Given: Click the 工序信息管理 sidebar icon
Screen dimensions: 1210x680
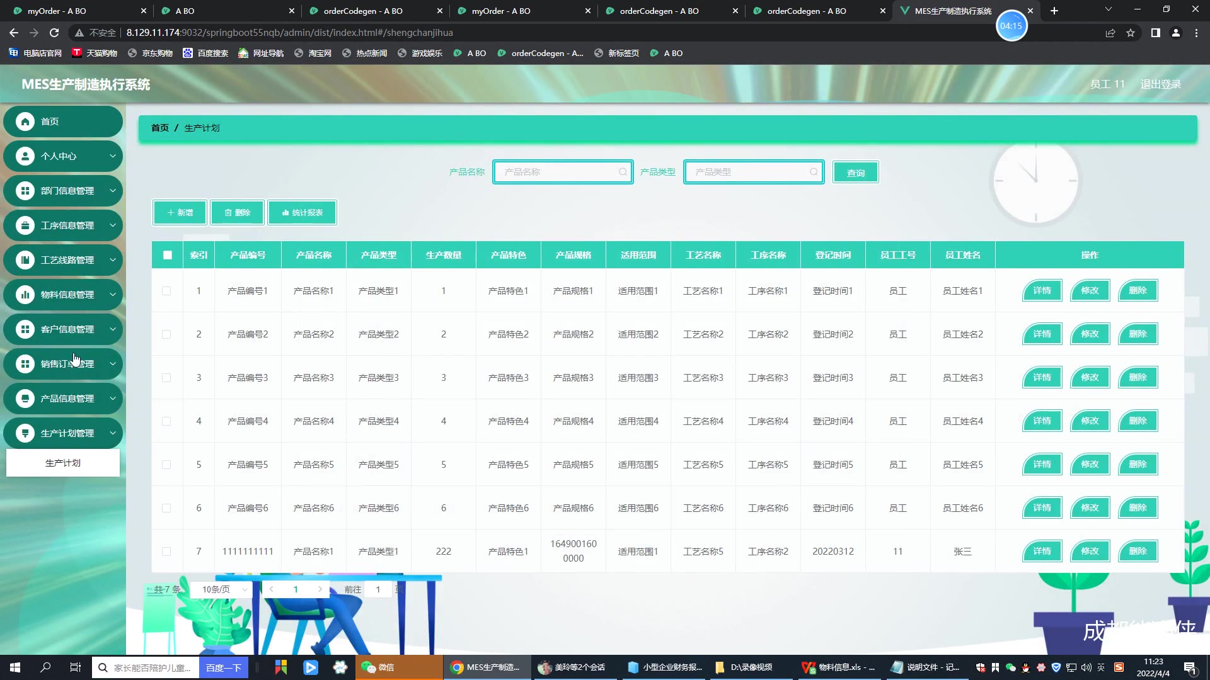Looking at the screenshot, I should [25, 225].
